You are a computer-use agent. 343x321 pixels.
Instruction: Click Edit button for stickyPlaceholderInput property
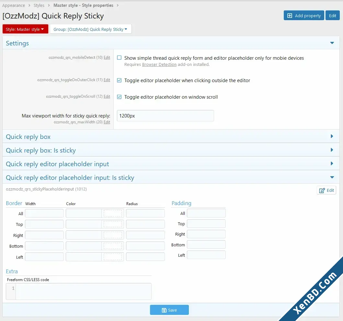point(326,190)
